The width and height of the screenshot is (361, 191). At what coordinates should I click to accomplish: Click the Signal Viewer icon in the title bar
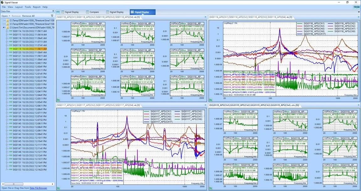click(3, 2)
